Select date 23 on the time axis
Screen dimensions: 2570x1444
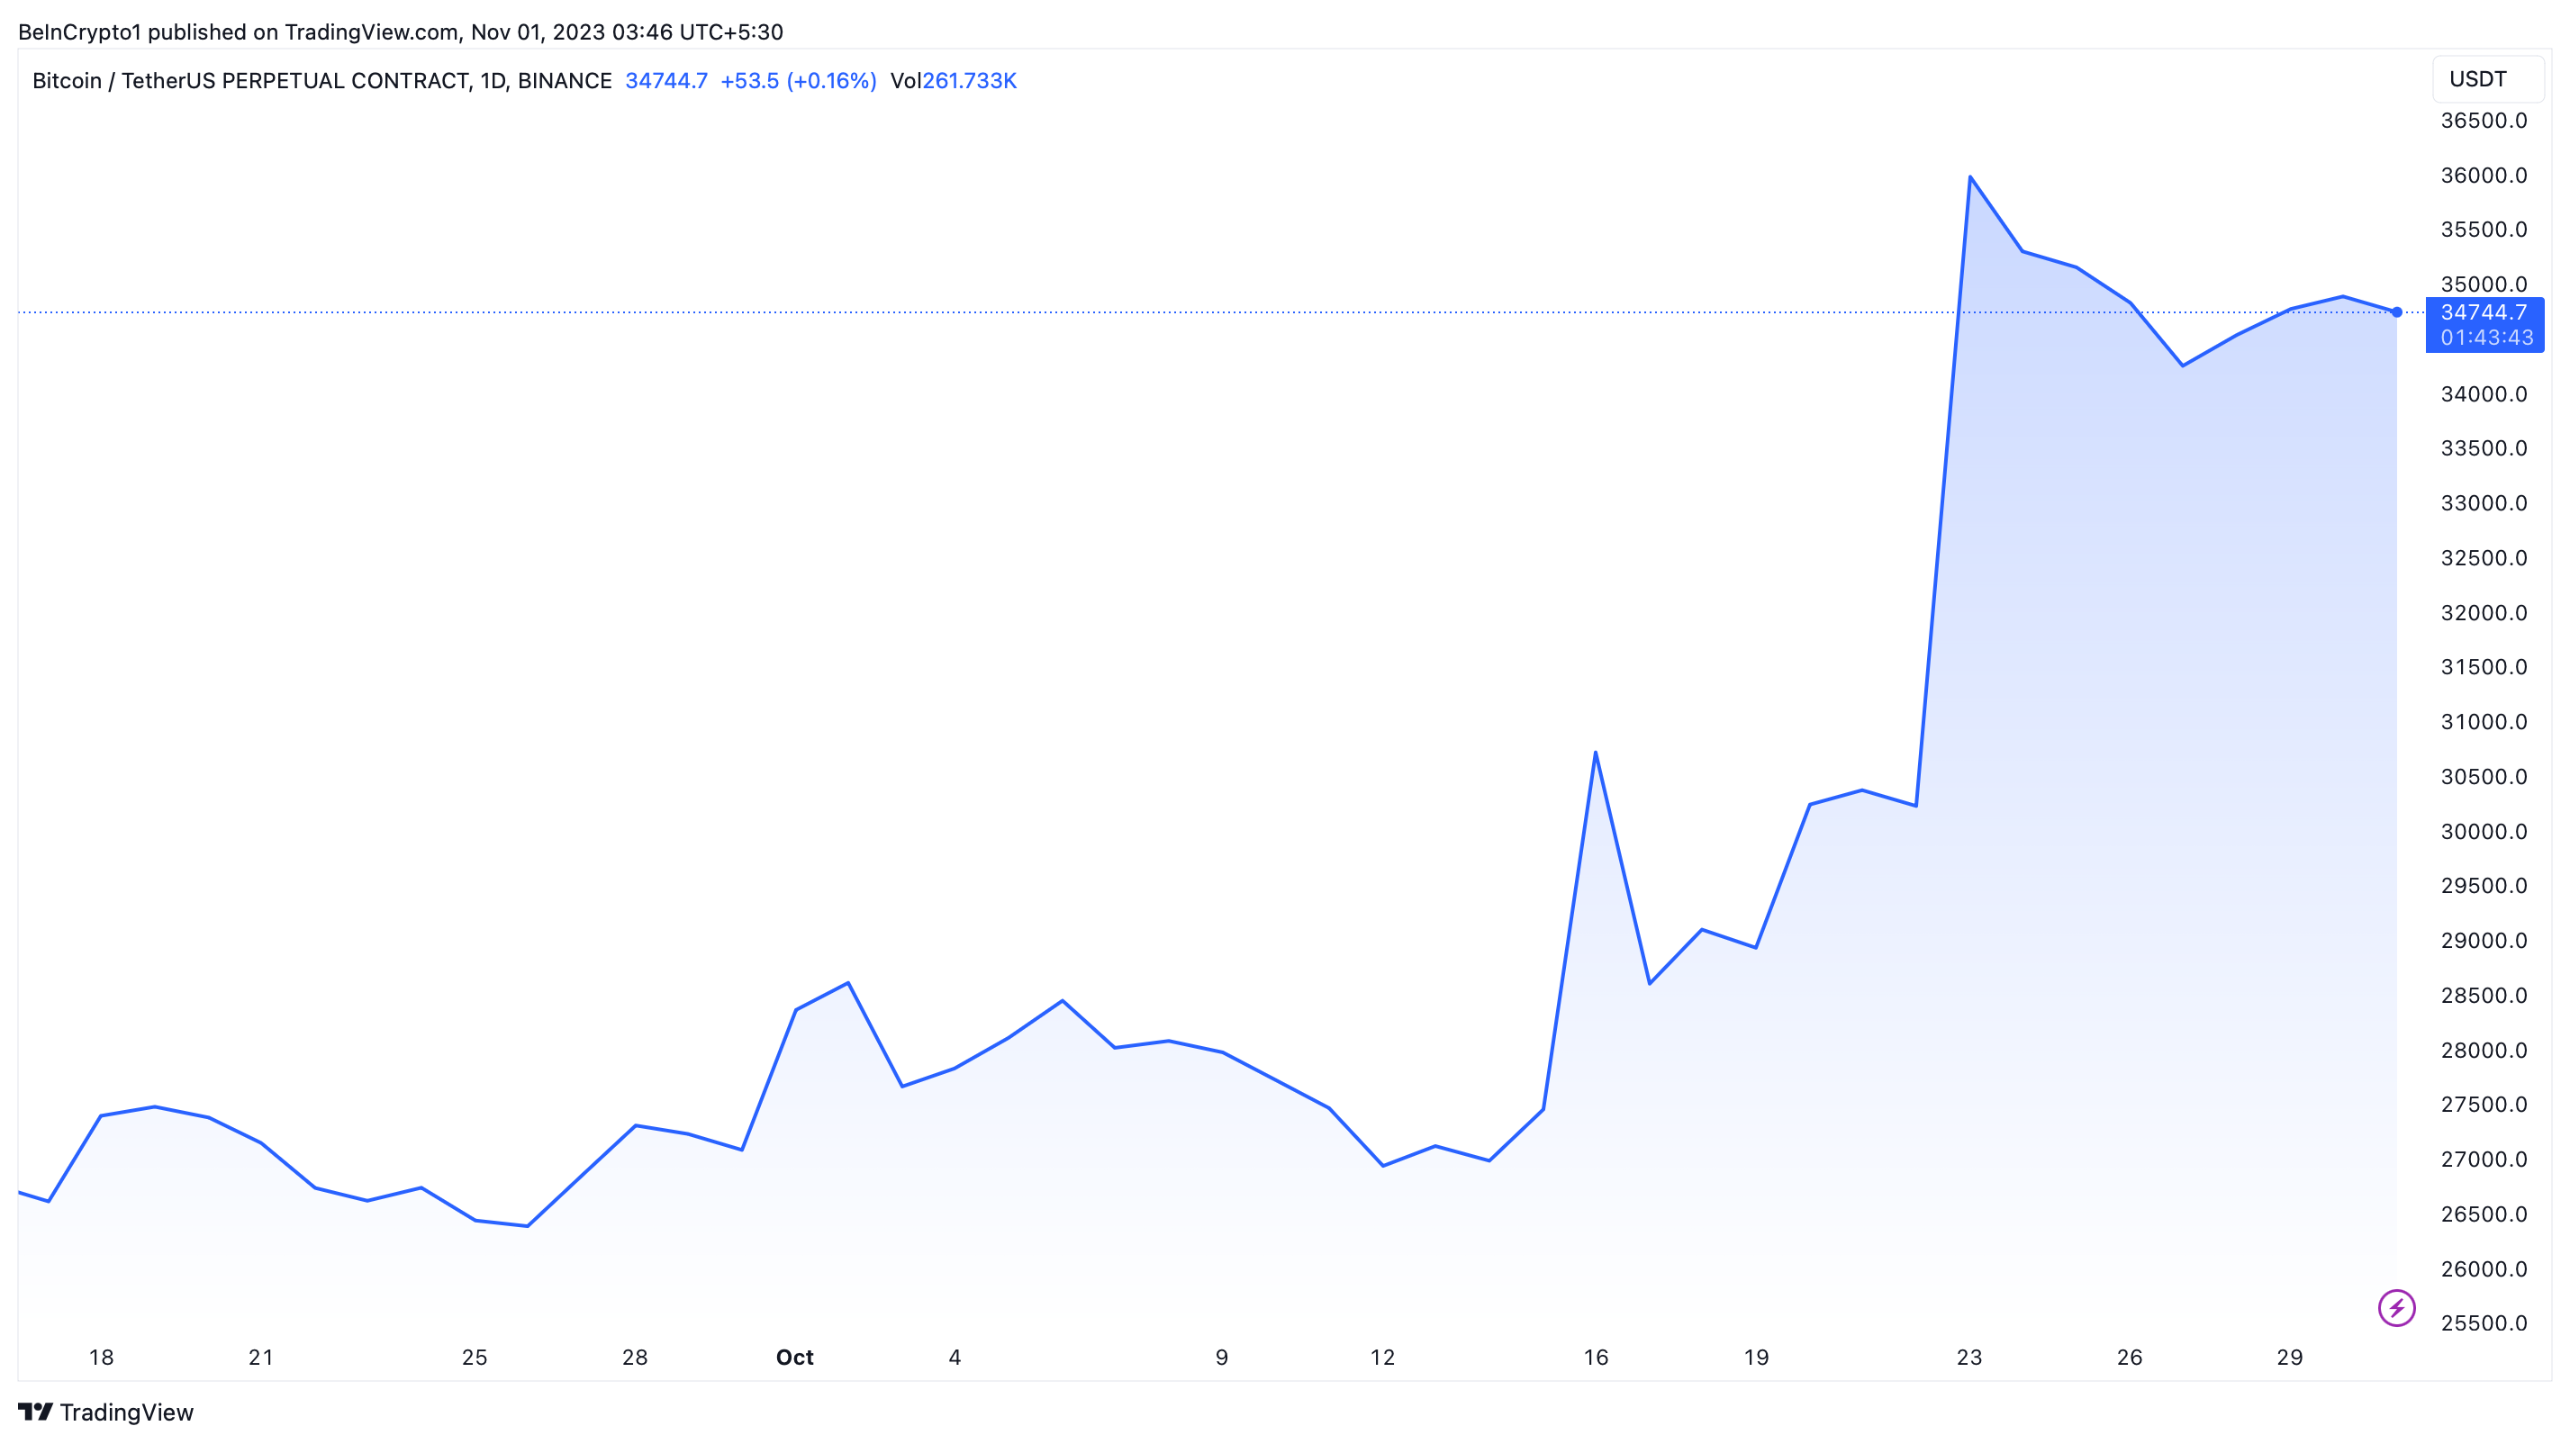click(x=1968, y=1358)
